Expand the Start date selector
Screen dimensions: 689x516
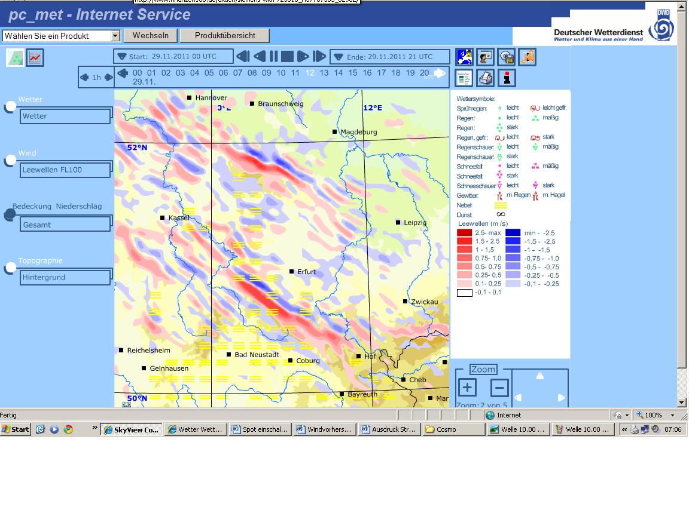pyautogui.click(x=122, y=57)
